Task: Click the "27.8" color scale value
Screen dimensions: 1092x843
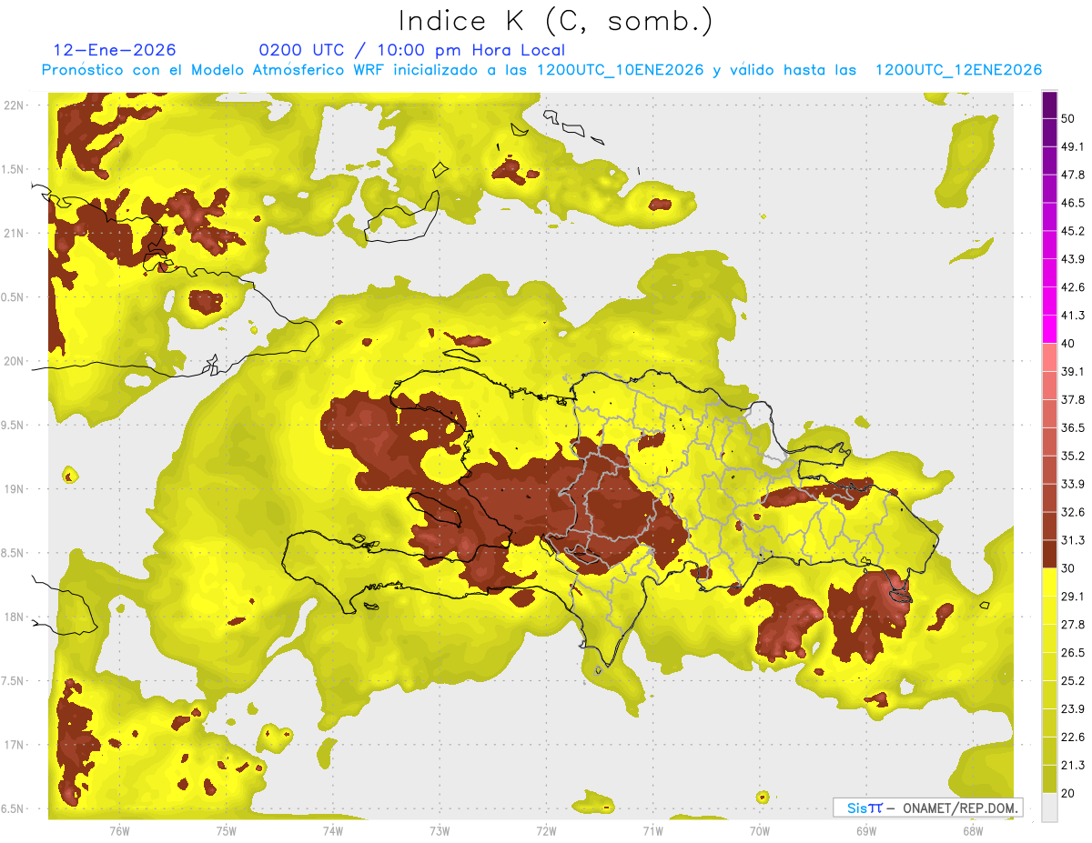Action: [x=1072, y=624]
